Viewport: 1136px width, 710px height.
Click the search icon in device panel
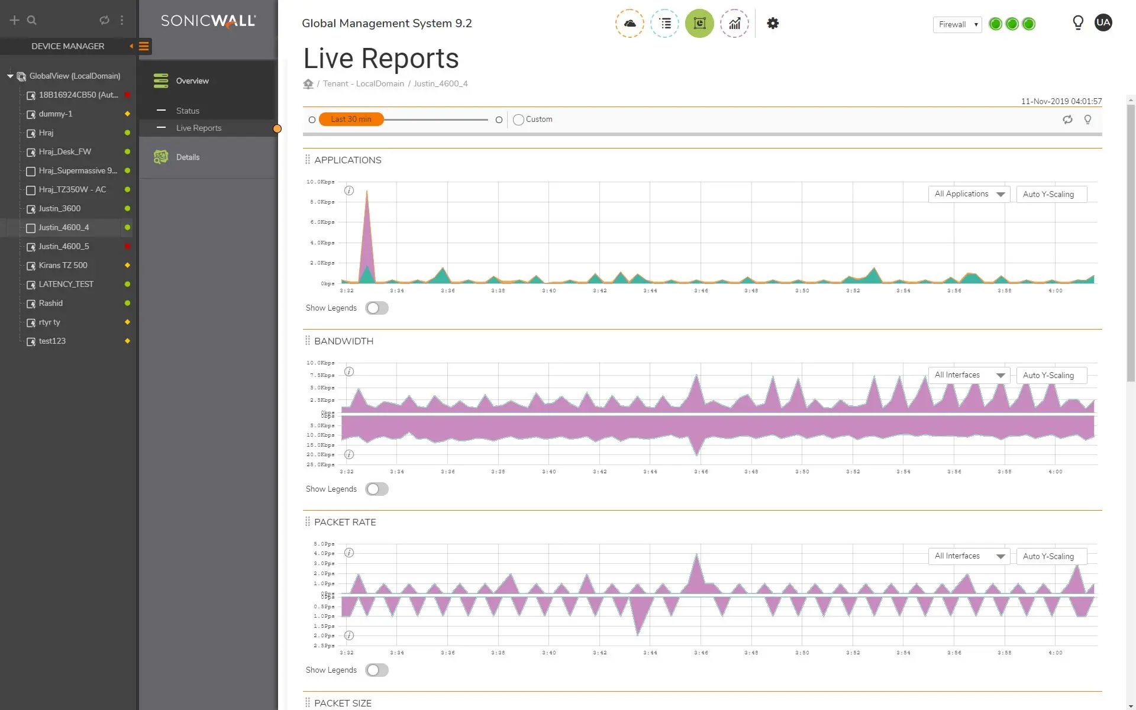[32, 20]
